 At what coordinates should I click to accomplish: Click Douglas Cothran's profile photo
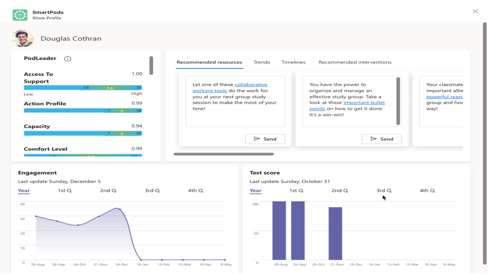(23, 39)
